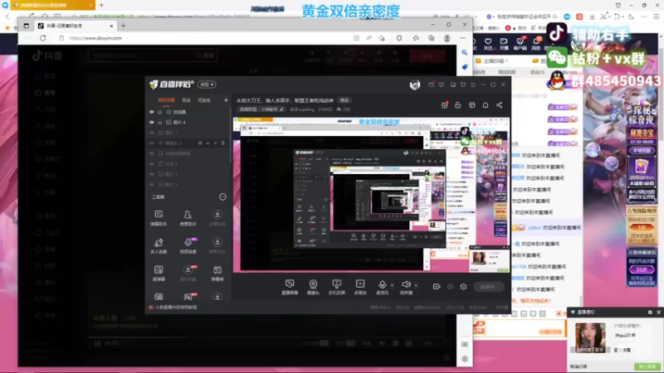This screenshot has width=664, height=373.
Task: Click streamer thumbnail in notification popup
Action: (x=590, y=337)
